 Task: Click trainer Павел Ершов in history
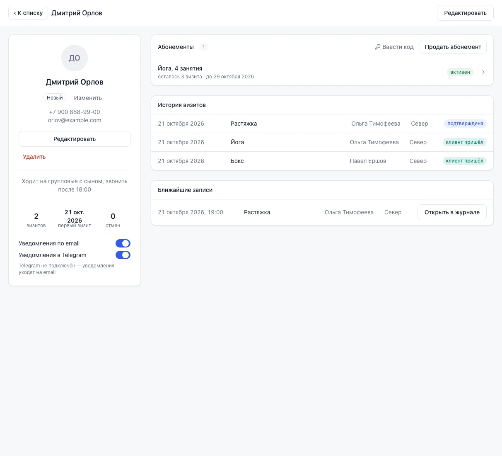tap(368, 161)
